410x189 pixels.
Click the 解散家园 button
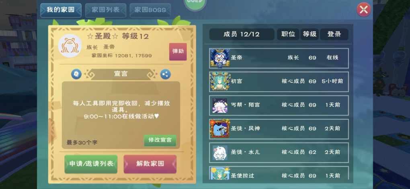pyautogui.click(x=150, y=164)
